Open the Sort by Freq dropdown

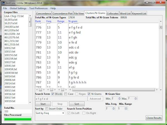[x=50, y=113]
